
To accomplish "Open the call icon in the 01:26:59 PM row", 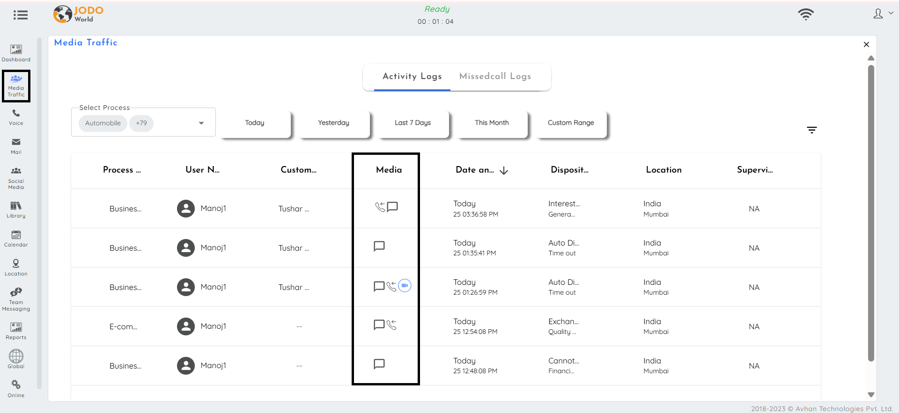I will click(391, 286).
